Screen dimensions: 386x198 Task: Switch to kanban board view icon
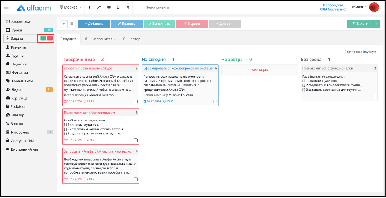[x=64, y=24]
